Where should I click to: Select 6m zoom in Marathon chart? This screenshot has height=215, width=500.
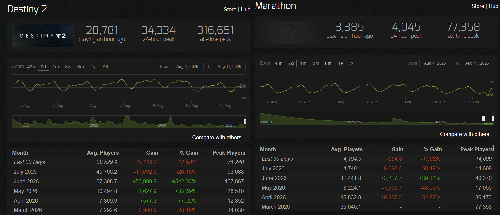point(328,63)
